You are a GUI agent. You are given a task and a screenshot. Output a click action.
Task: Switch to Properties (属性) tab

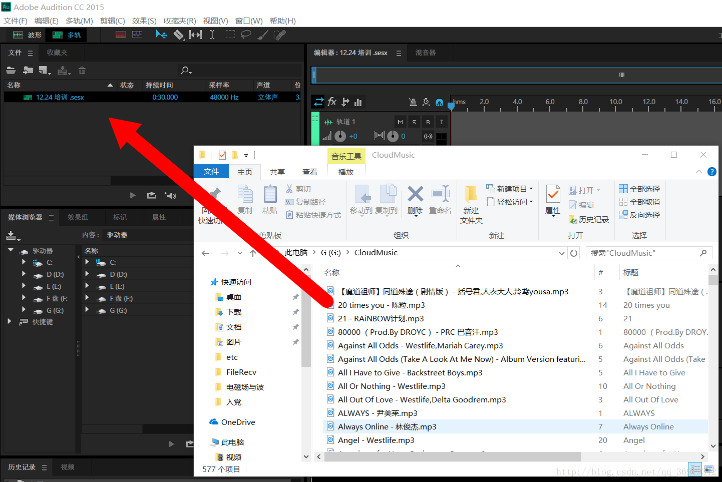pos(159,217)
